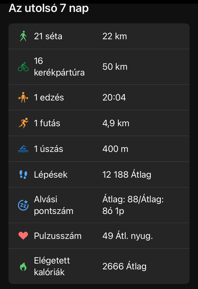Tap the orange running figure icon
The width and height of the screenshot is (198, 289).
[x=23, y=123]
